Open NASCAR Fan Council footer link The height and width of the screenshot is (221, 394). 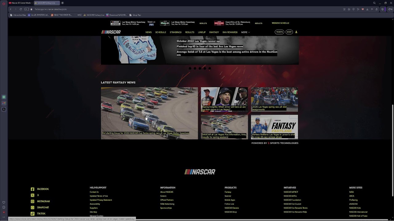pos(292,204)
